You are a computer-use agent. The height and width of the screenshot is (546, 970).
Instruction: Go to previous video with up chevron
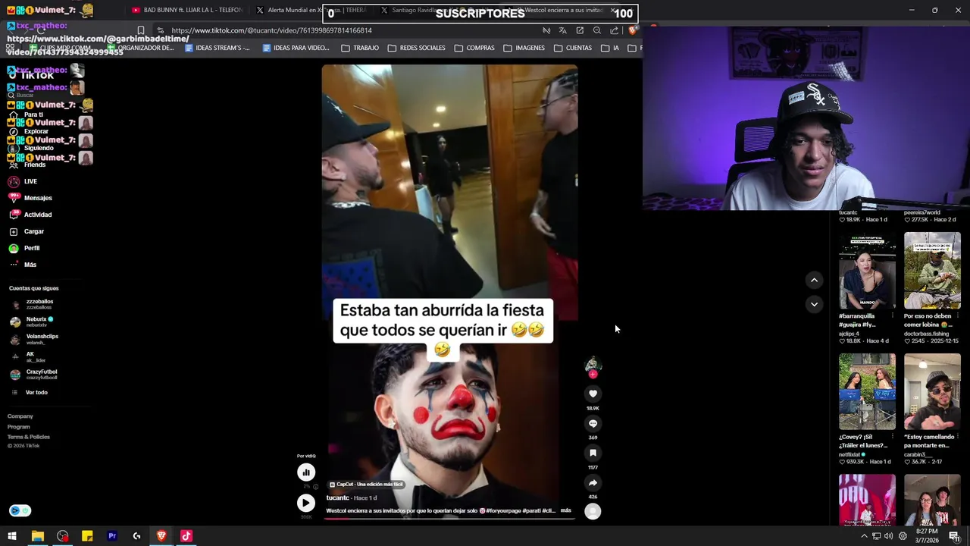click(814, 280)
